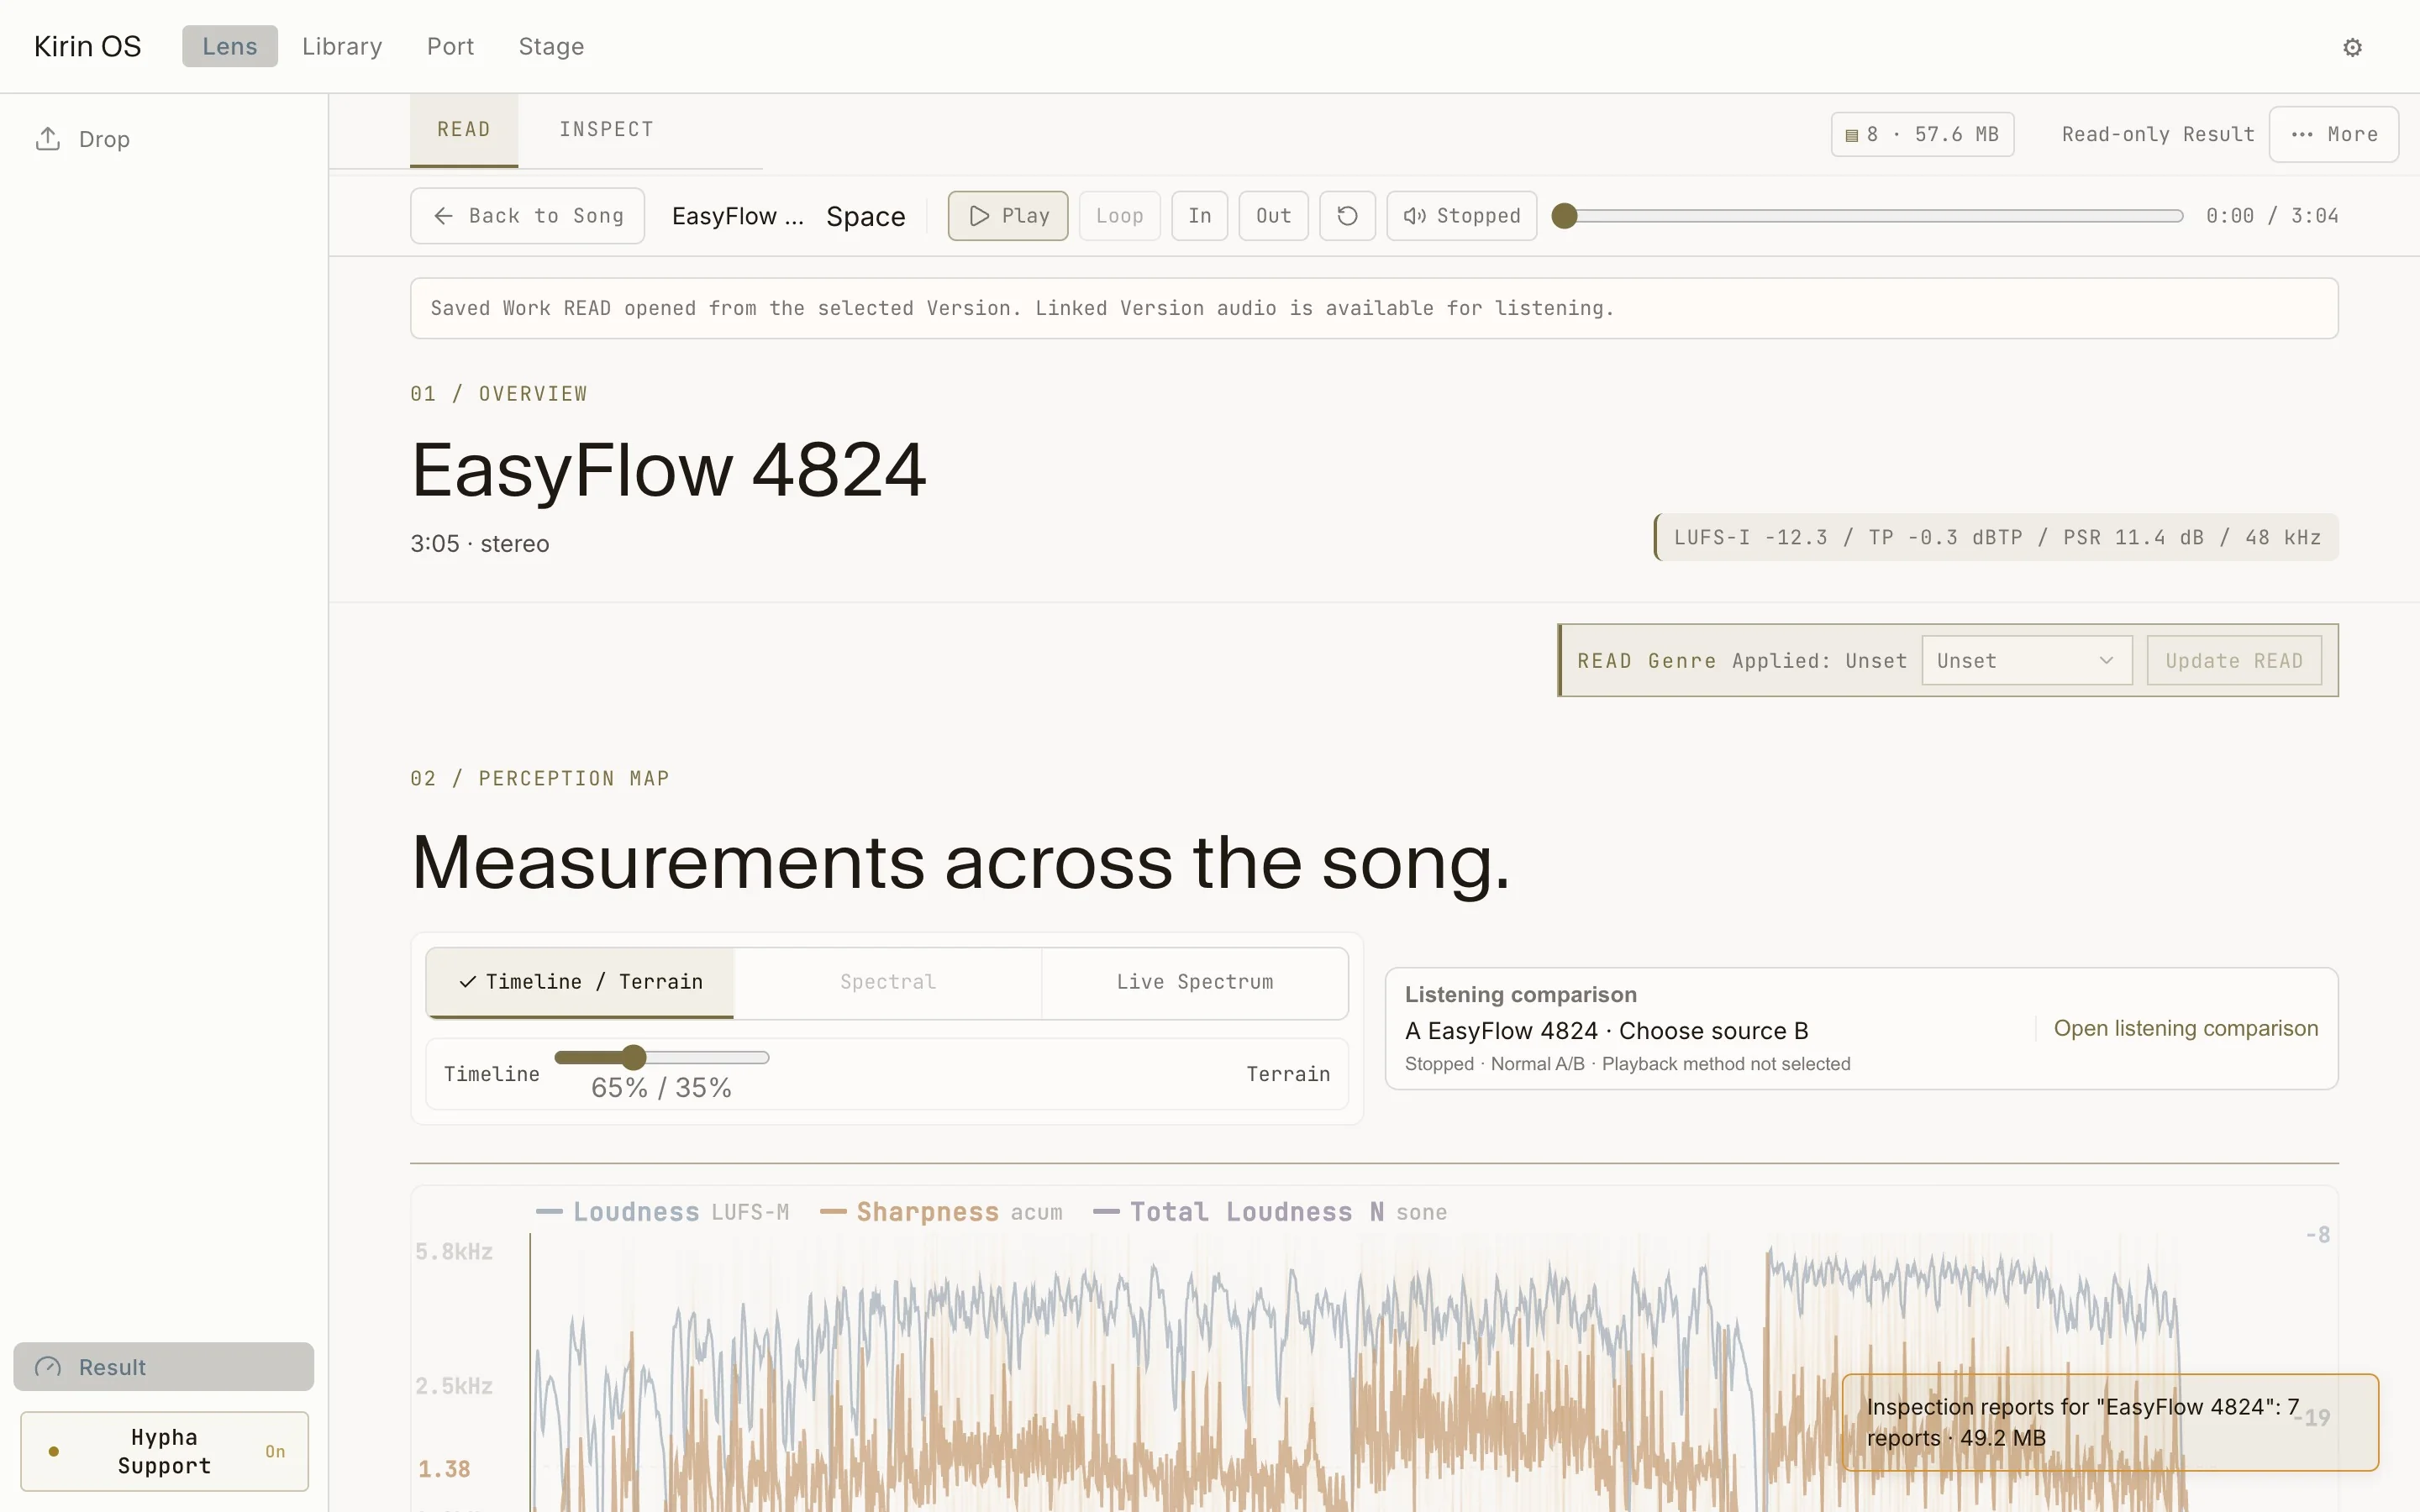Open the READ Genre Unset dropdown
The height and width of the screenshot is (1512, 2420).
tap(2027, 661)
